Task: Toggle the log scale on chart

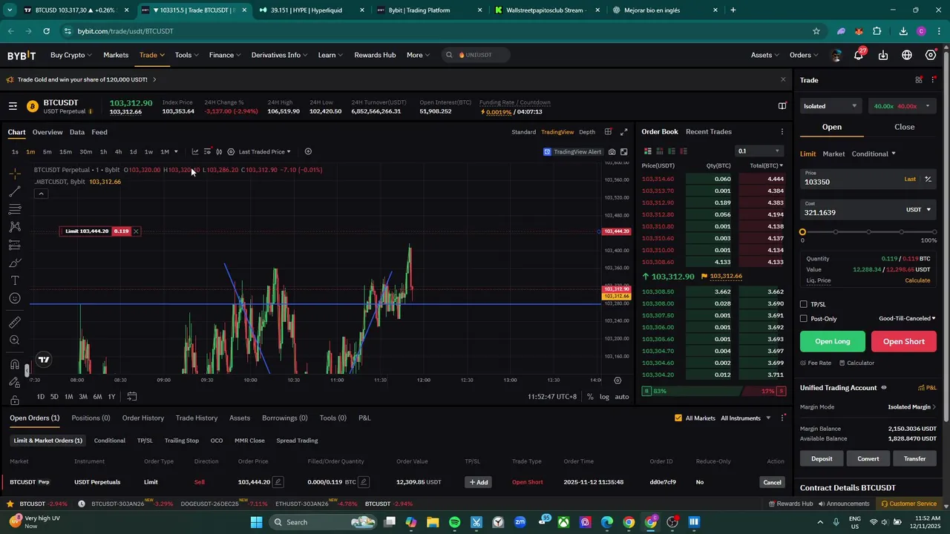Action: point(604,397)
